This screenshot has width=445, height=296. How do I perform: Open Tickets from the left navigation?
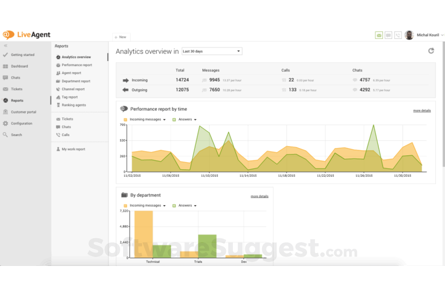click(x=16, y=89)
